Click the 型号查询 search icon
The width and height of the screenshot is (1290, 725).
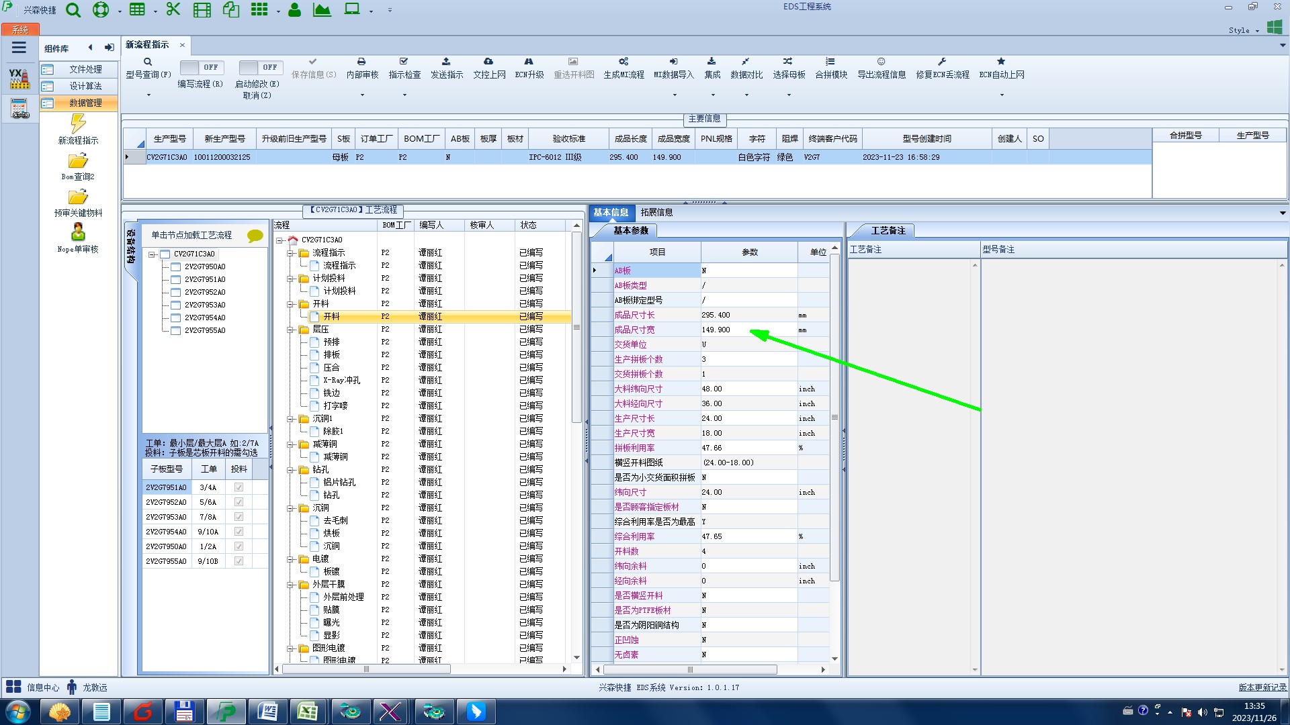point(148,62)
